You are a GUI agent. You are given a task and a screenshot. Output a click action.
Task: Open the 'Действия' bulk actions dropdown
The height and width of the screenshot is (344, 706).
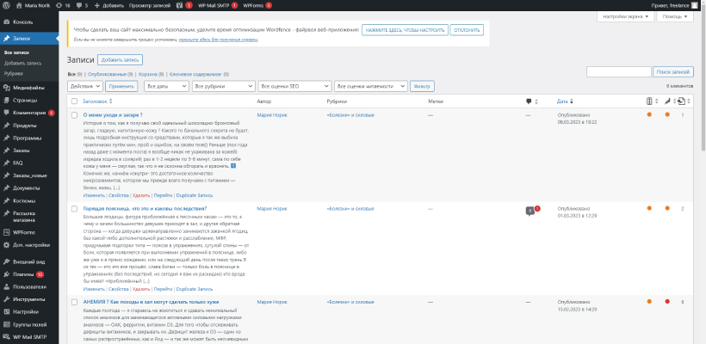[84, 87]
